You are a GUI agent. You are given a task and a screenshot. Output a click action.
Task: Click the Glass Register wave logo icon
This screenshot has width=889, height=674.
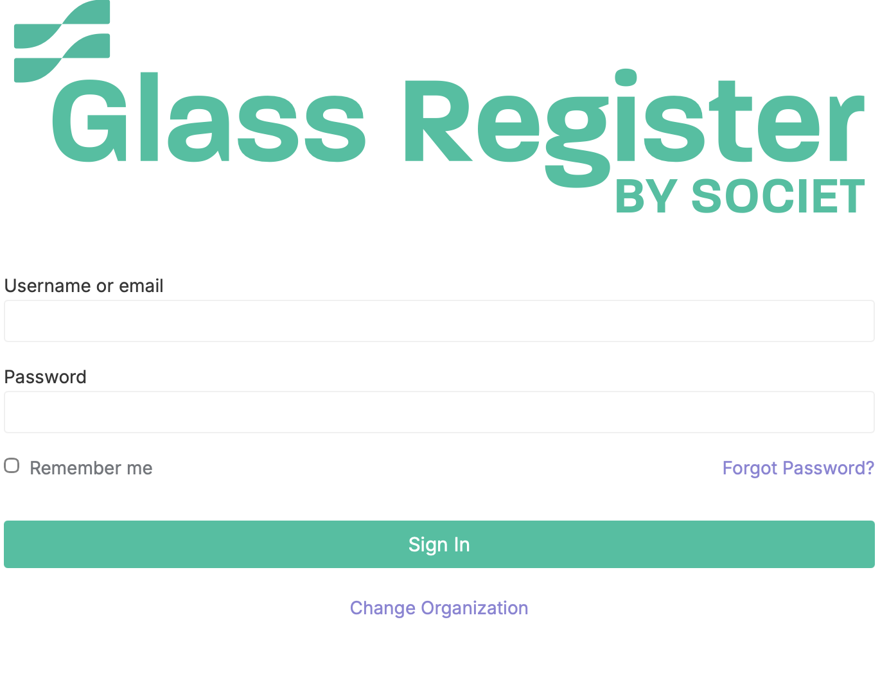click(x=62, y=42)
